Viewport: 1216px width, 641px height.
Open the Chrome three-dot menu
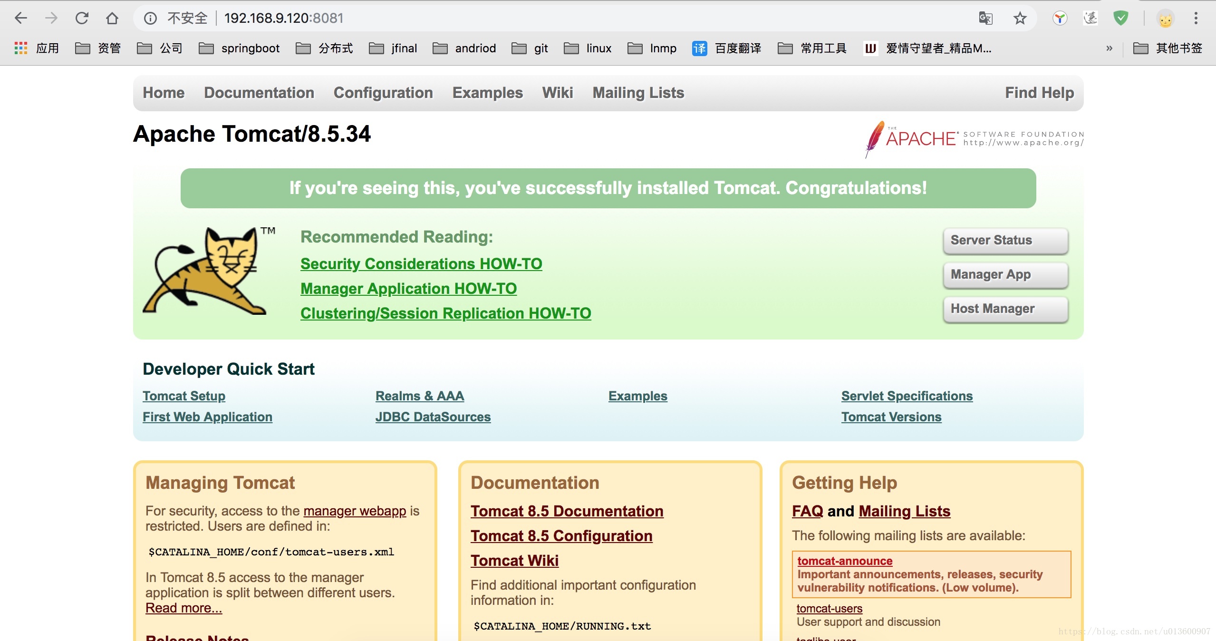[x=1196, y=18]
